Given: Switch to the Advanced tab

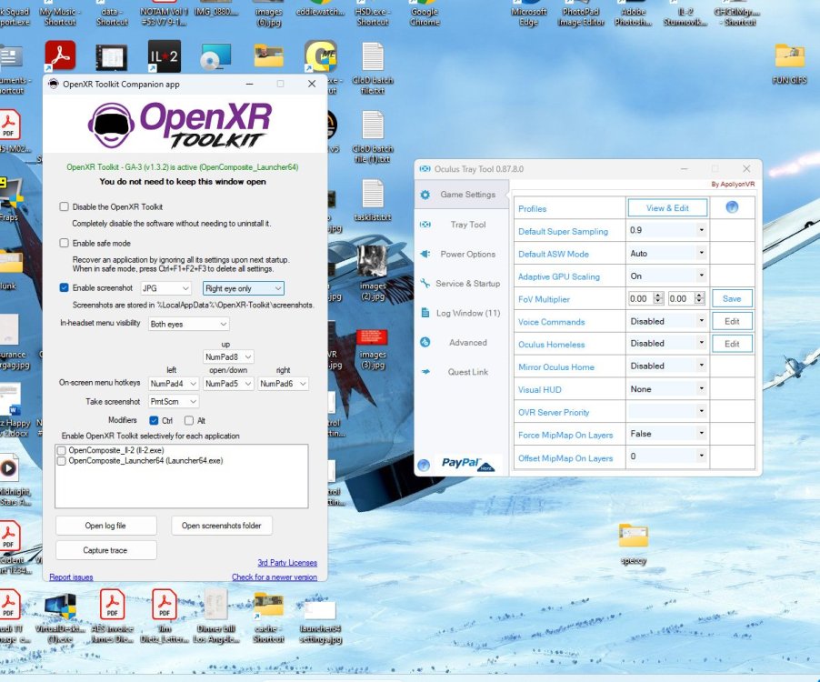Looking at the screenshot, I should click(x=467, y=343).
